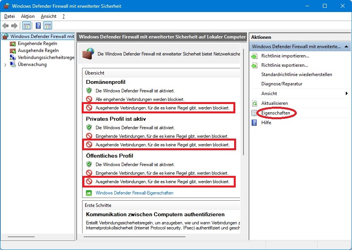
Task: Open the Datei menu
Action: point(9,16)
